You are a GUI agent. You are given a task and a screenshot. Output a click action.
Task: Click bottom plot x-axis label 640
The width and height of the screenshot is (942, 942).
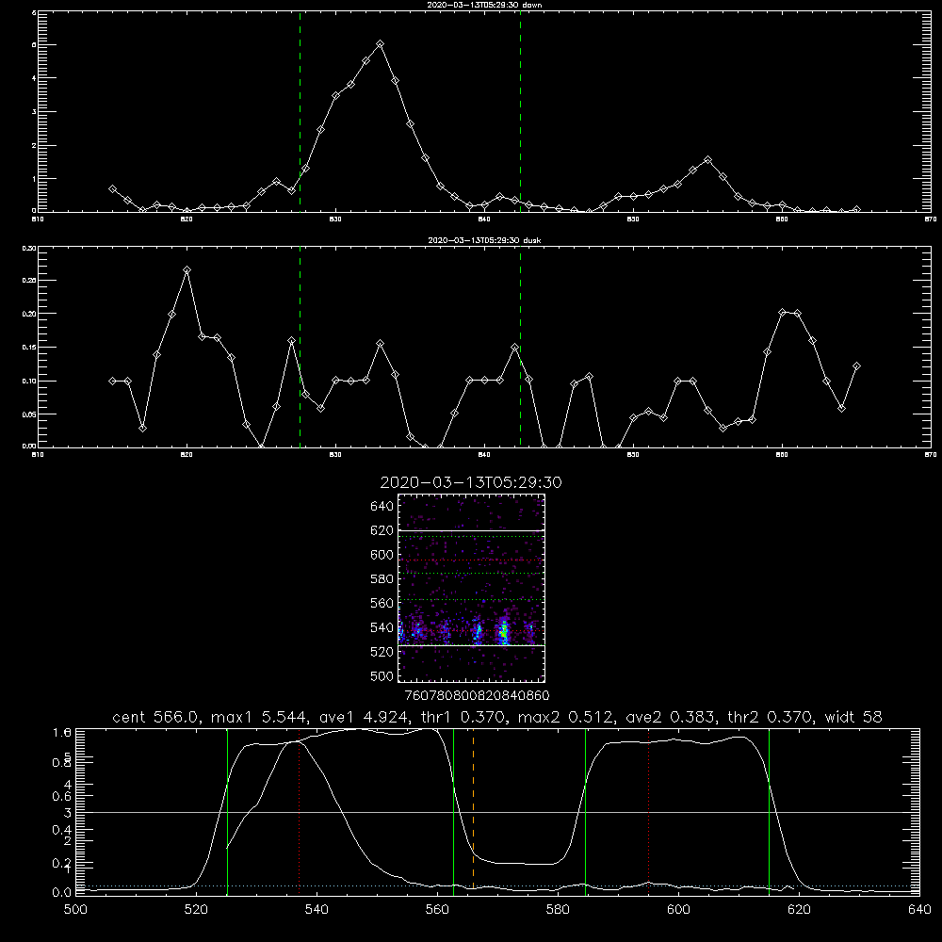919,910
